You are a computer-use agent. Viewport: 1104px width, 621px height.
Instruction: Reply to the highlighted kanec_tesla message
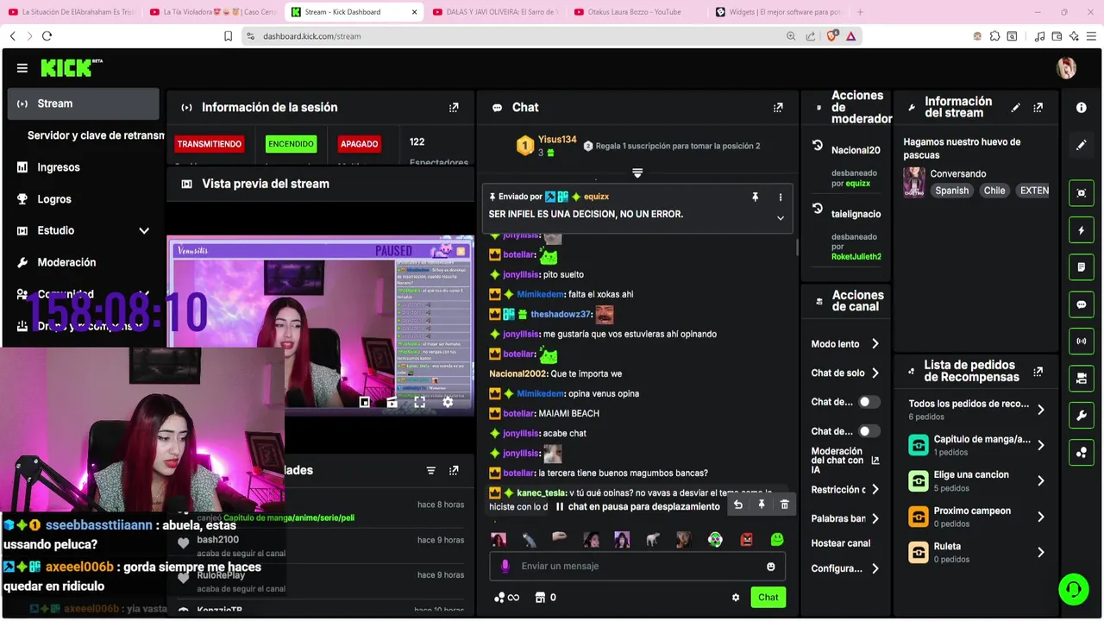point(737,505)
